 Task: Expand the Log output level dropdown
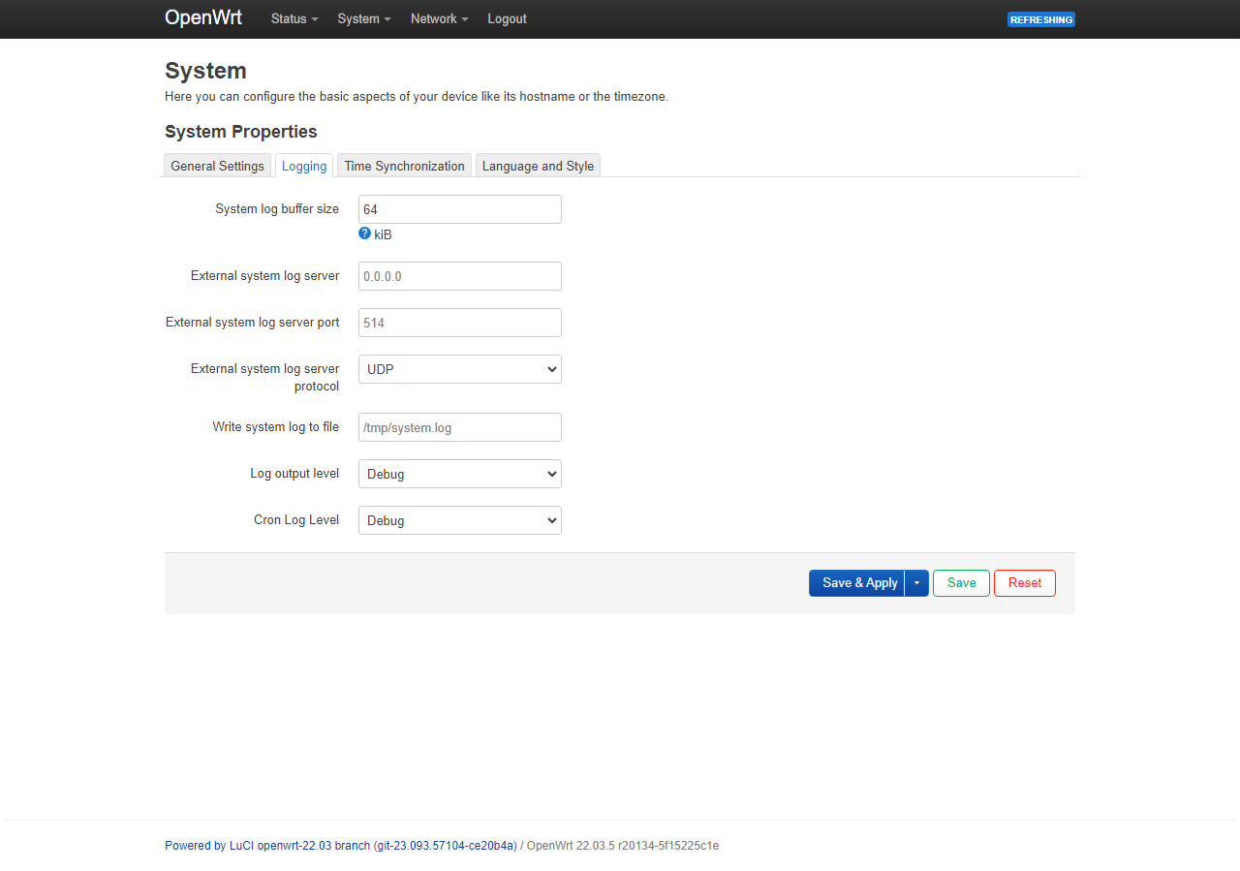tap(460, 474)
